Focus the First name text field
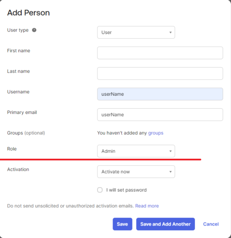This screenshot has height=238, width=231. (160, 53)
